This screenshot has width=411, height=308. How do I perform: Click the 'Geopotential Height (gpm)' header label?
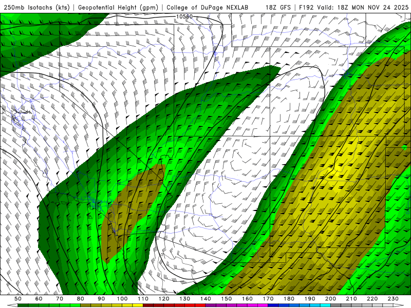pos(118,8)
